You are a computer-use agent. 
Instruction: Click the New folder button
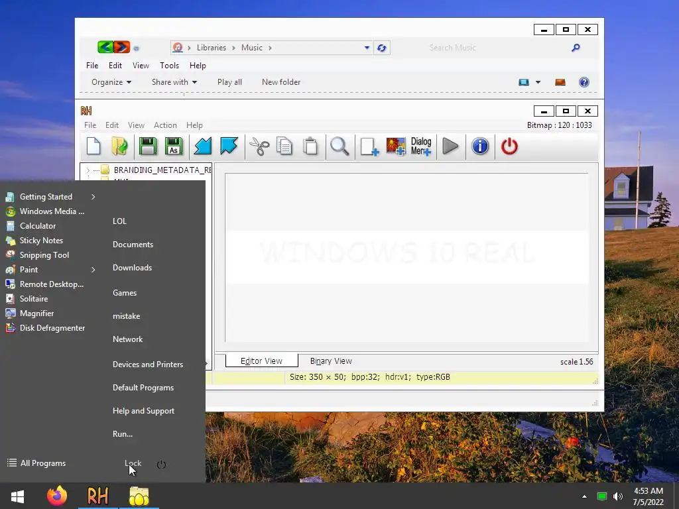point(281,82)
